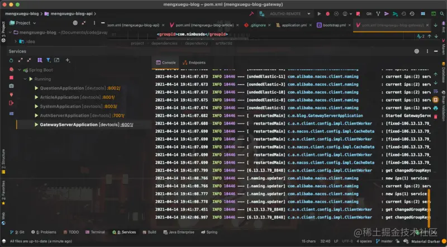Show Git history clock icon
447x247 pixels.
(x=403, y=13)
